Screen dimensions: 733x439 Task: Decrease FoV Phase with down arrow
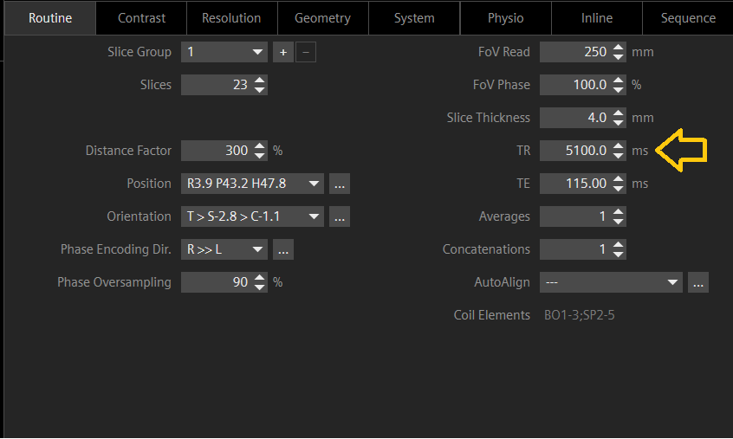(x=619, y=89)
